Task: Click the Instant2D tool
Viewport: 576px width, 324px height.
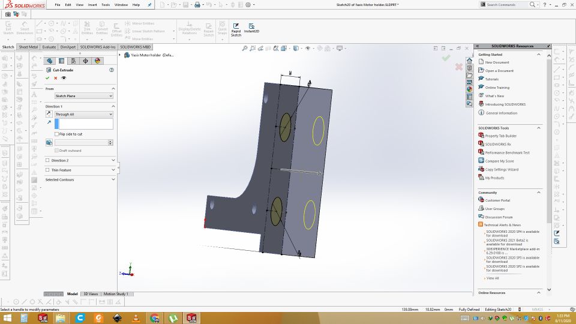Action: 251,28
